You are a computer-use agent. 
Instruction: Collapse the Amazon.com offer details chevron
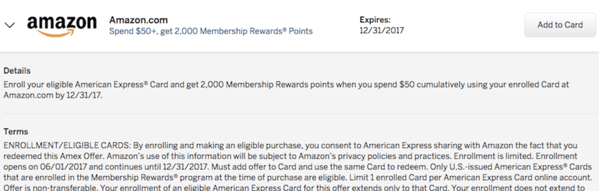click(10, 25)
